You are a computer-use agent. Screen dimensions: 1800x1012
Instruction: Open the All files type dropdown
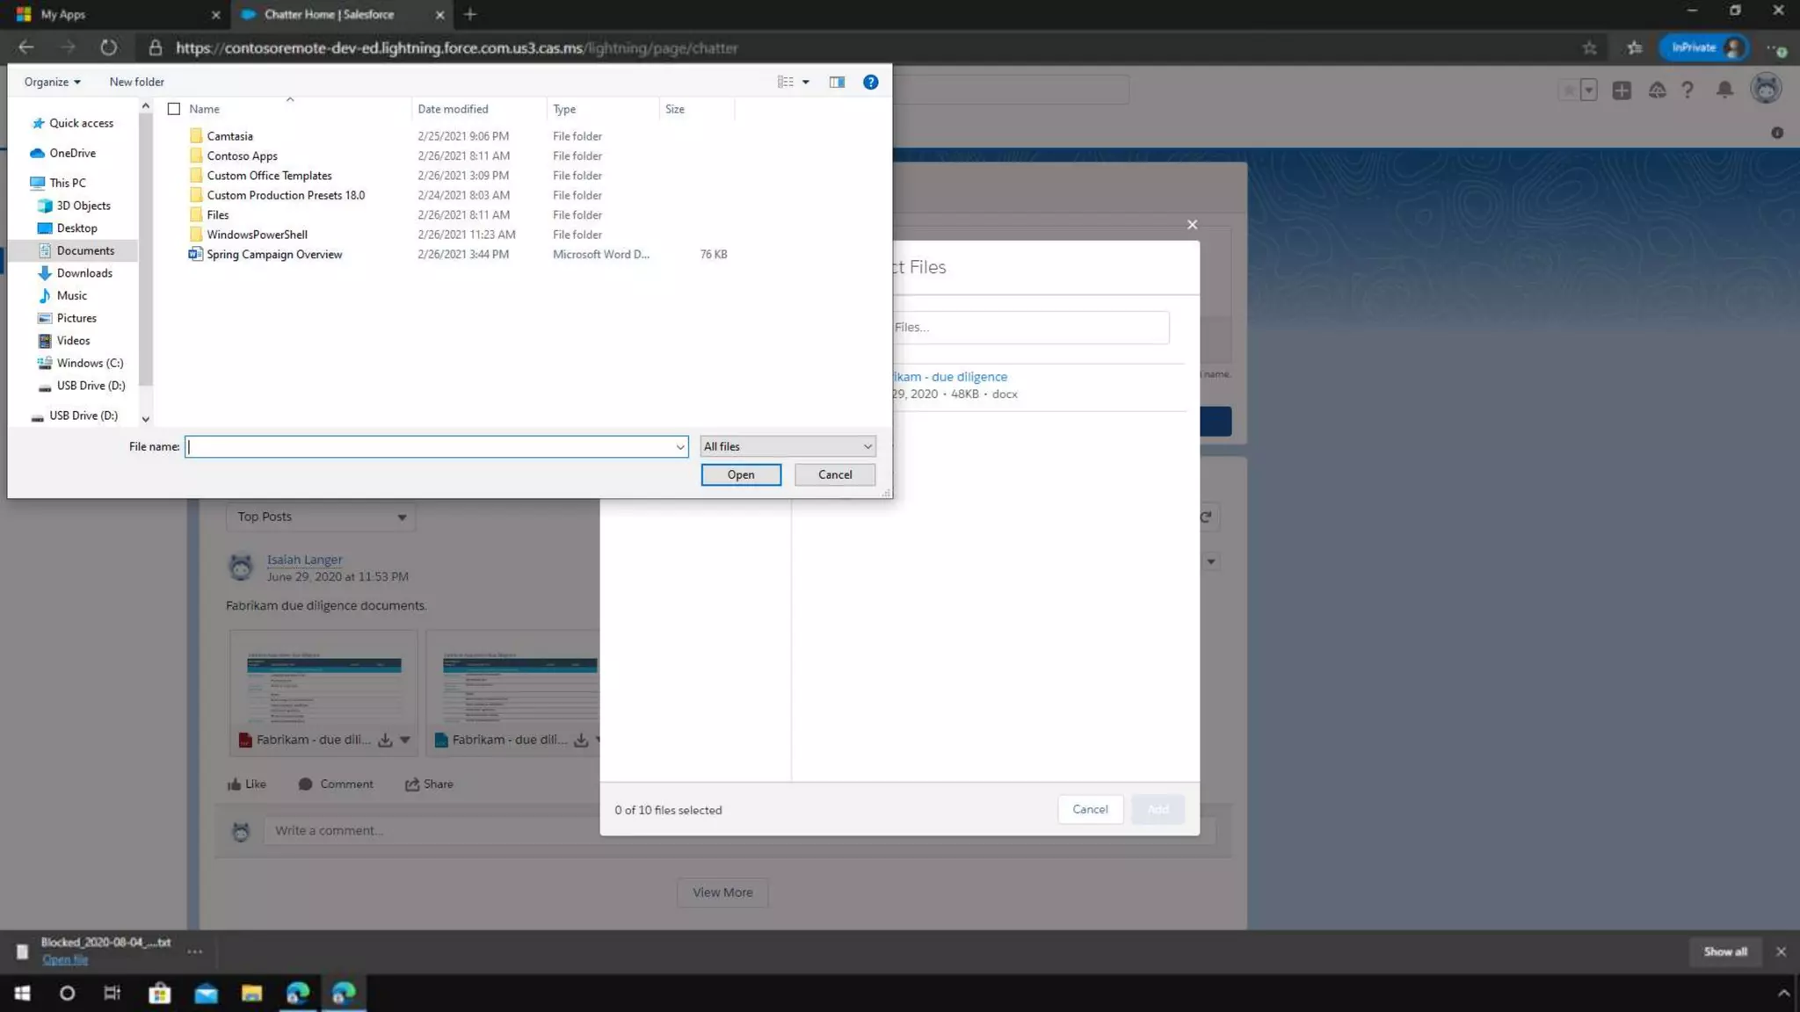click(787, 446)
